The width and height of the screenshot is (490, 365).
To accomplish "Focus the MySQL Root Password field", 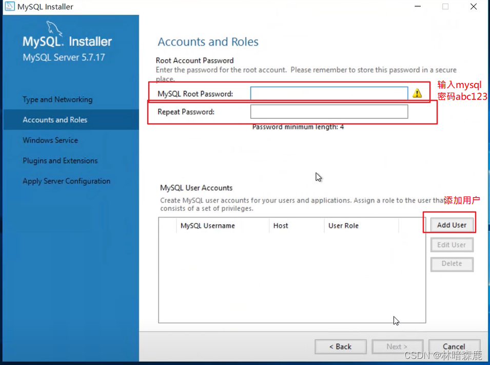I will tap(329, 93).
